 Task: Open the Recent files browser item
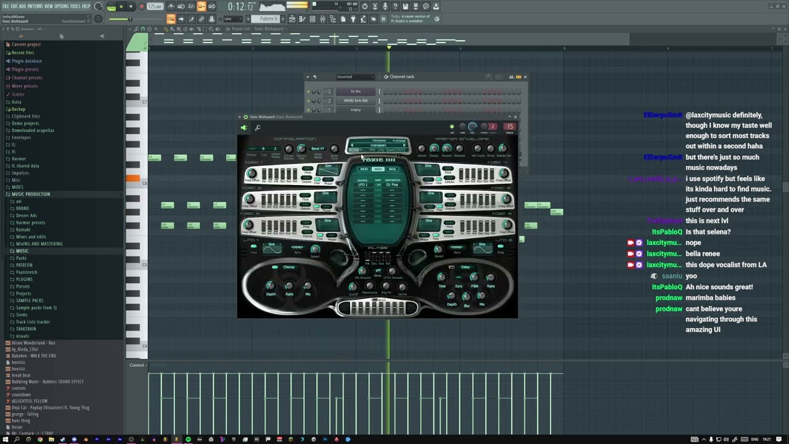[x=23, y=52]
